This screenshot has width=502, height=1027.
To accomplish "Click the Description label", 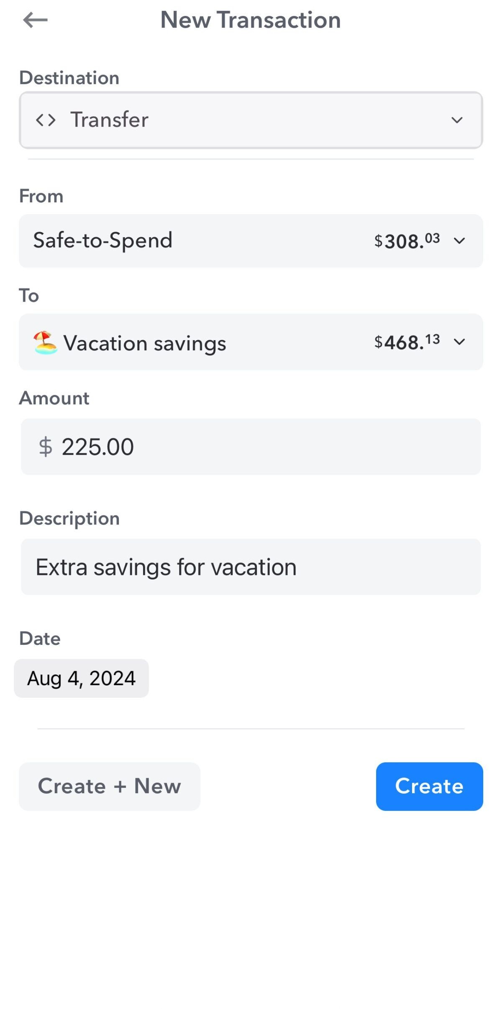I will (69, 519).
